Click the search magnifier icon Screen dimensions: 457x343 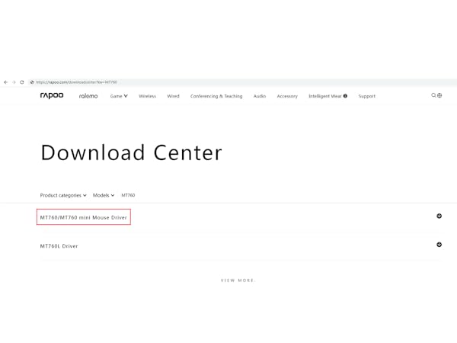coord(433,95)
